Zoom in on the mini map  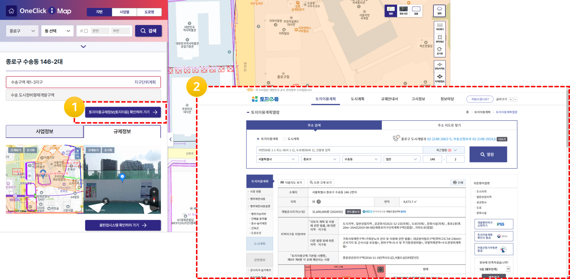78,151
